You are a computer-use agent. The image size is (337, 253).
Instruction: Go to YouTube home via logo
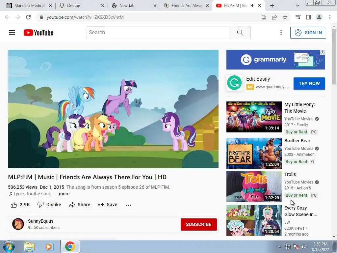click(39, 33)
